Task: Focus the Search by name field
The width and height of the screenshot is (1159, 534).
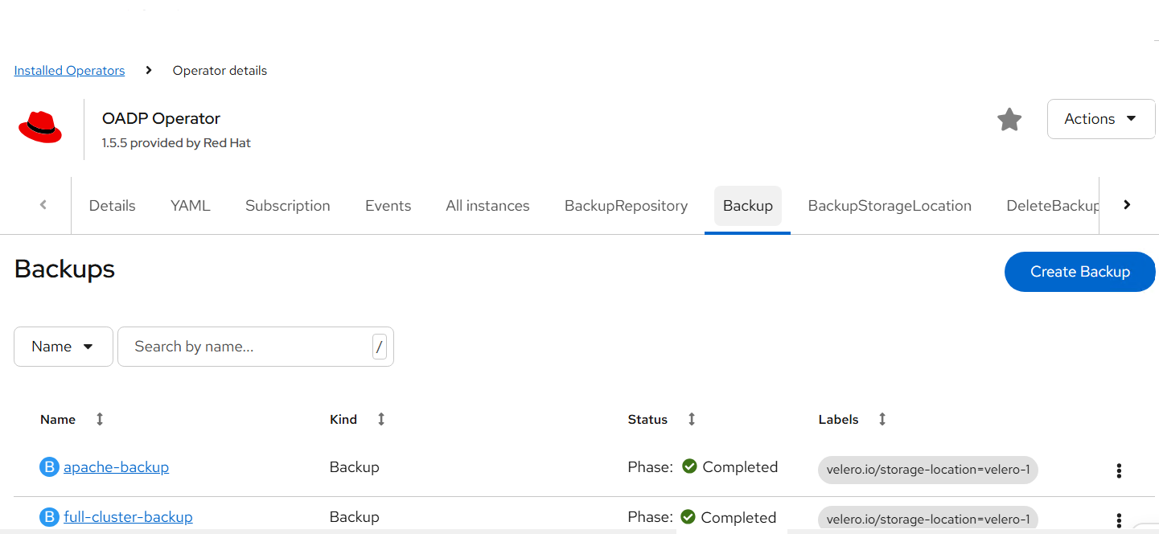Action: [245, 347]
